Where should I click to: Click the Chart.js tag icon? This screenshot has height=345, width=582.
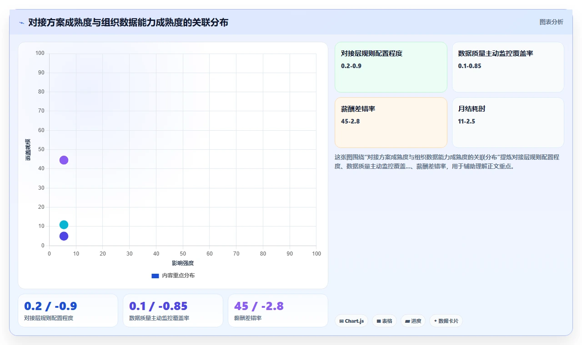341,321
